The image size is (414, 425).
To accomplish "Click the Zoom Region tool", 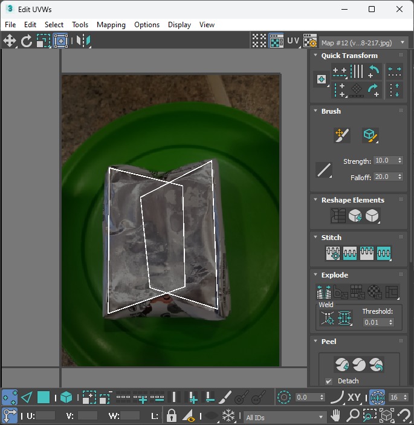I will 370,415.
